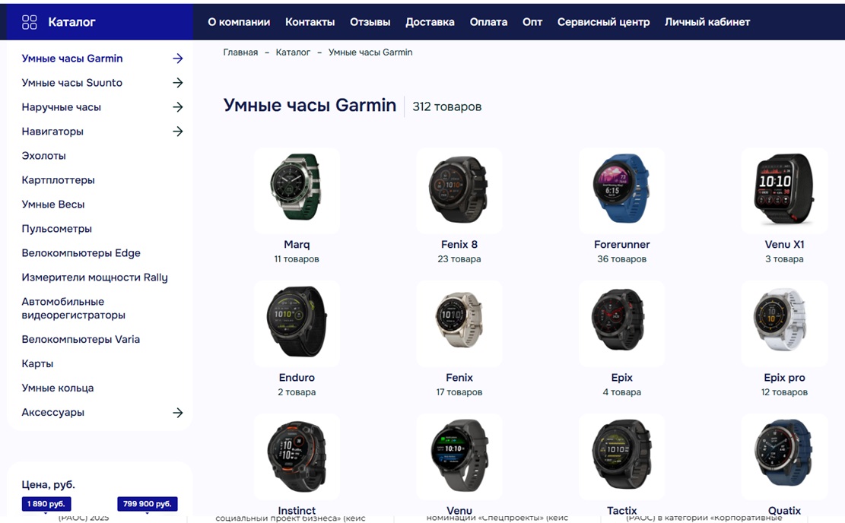Expand the Наручные часы arrow
This screenshot has width=845, height=523.
click(178, 107)
